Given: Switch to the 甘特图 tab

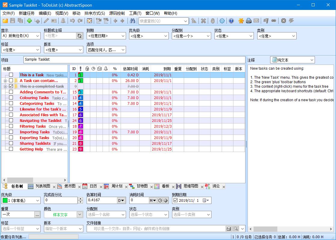Looking at the screenshot, I should click(141, 186).
